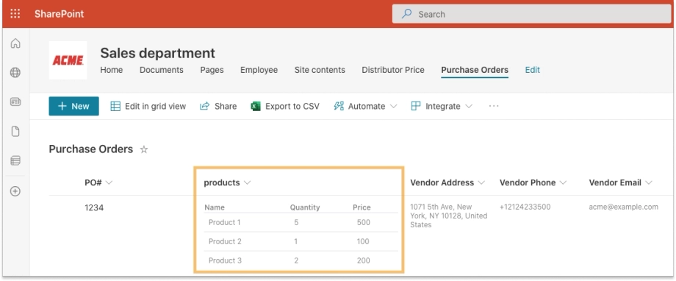Open My sites globe icon in the sidebar

click(x=15, y=73)
